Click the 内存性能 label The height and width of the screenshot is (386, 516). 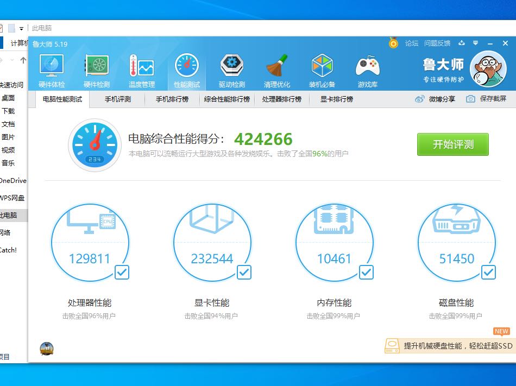[335, 302]
